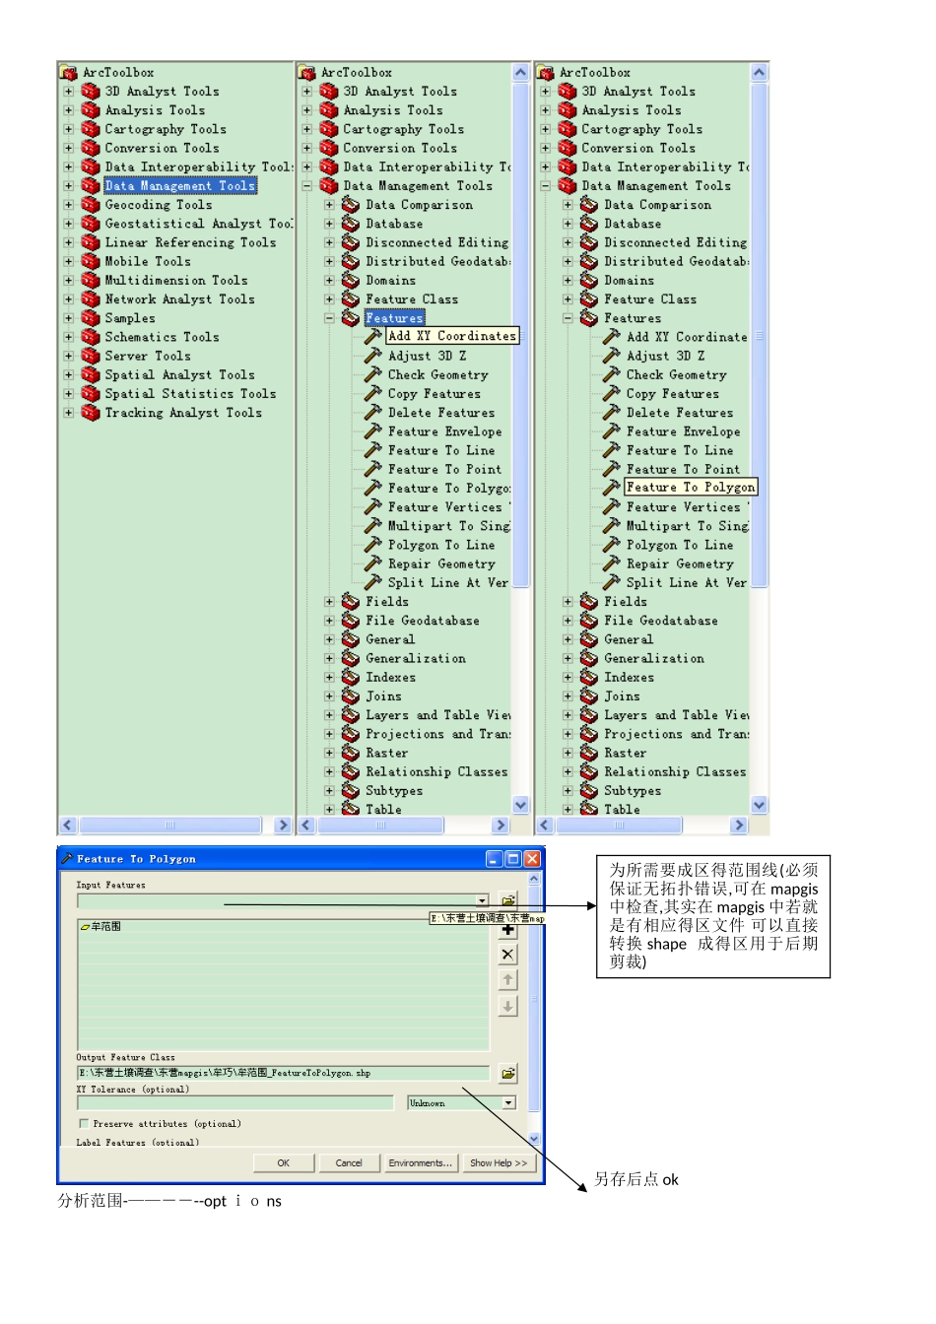
Task: Click the Cancel button
Action: [x=349, y=1163]
